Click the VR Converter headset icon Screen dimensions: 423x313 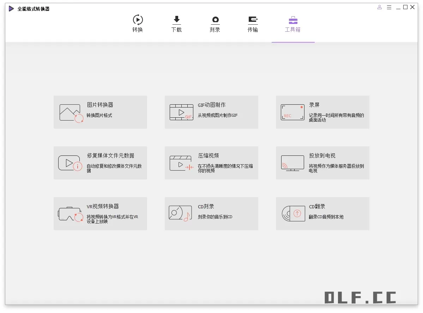[x=71, y=214]
